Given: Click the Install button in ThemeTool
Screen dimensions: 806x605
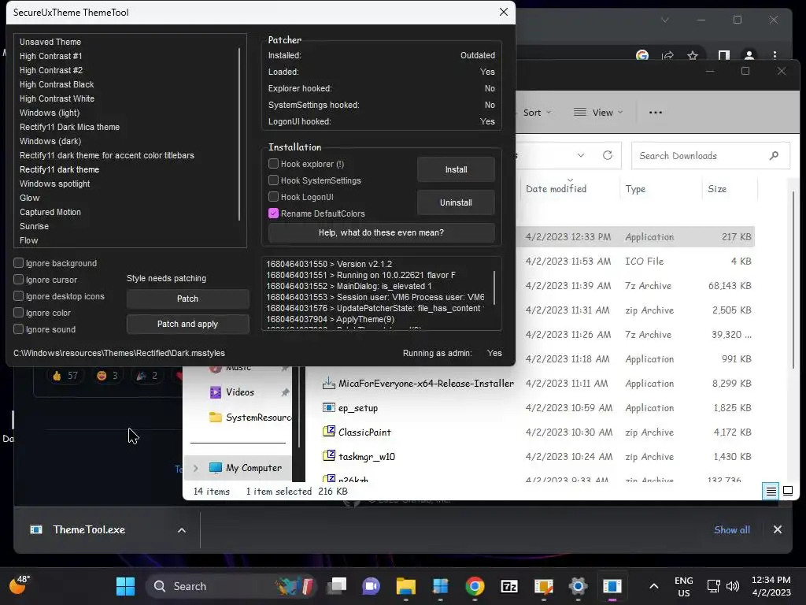Looking at the screenshot, I should [x=456, y=169].
